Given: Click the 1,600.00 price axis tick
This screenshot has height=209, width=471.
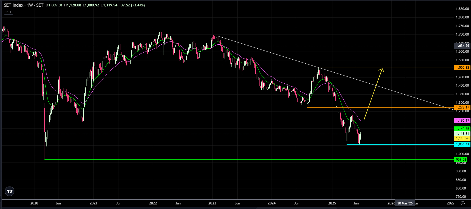Looking at the screenshot, I should pos(462,52).
